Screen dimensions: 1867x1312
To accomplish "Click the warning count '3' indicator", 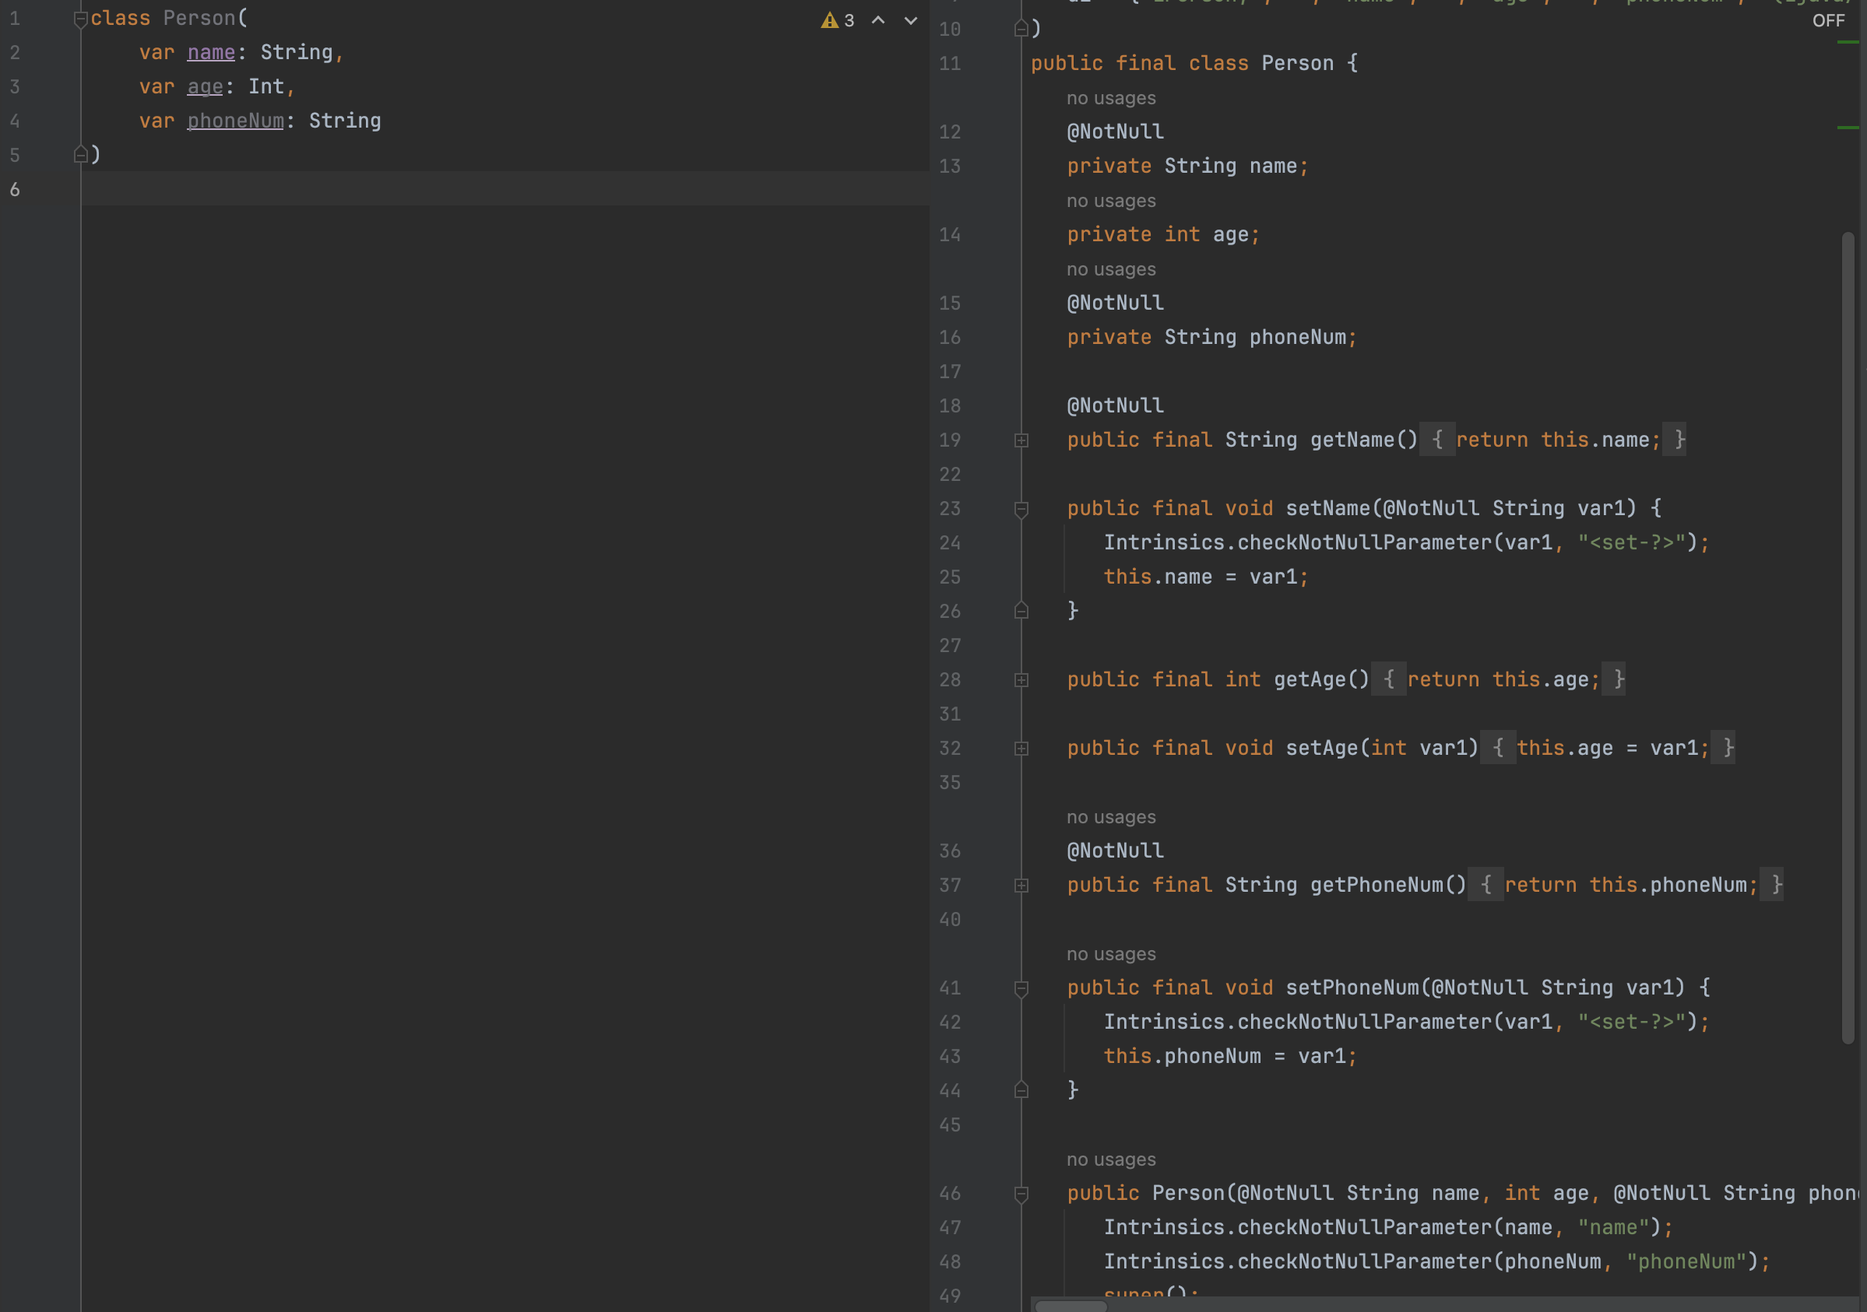I will pyautogui.click(x=849, y=20).
